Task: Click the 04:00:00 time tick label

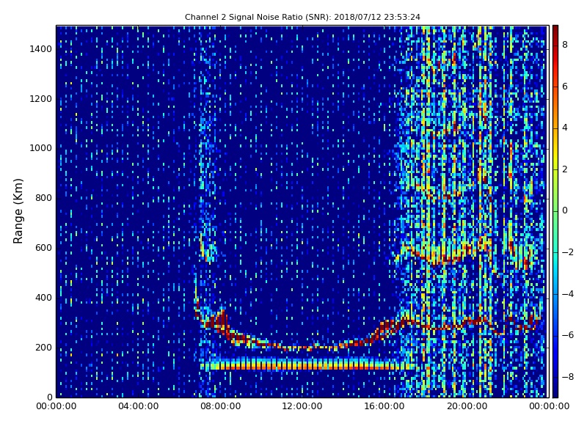Action: pyautogui.click(x=138, y=406)
